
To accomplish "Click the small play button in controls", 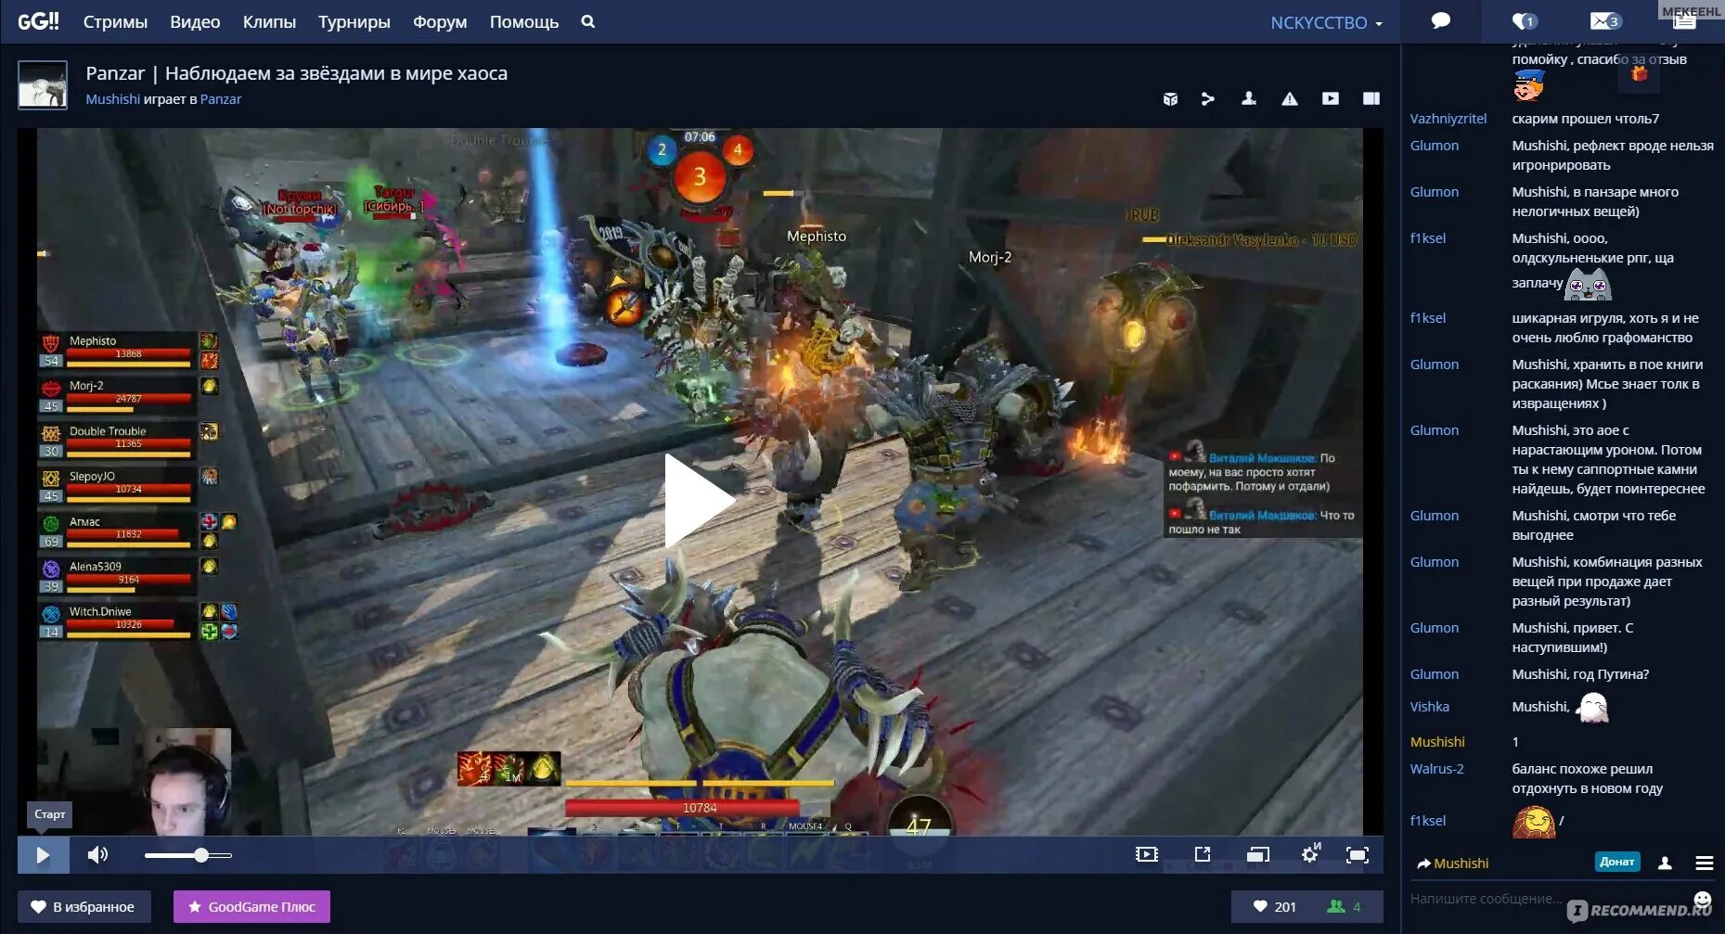I will (43, 855).
